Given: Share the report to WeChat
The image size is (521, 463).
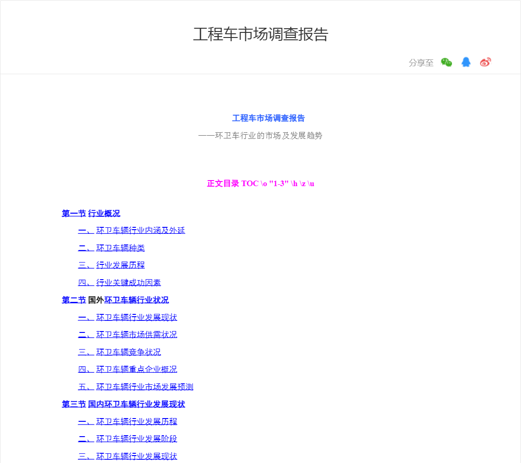Looking at the screenshot, I should (x=446, y=62).
